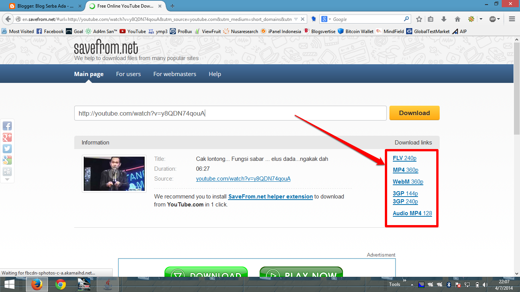Open Chrome from the taskbar
The height and width of the screenshot is (292, 520).
coord(61,284)
